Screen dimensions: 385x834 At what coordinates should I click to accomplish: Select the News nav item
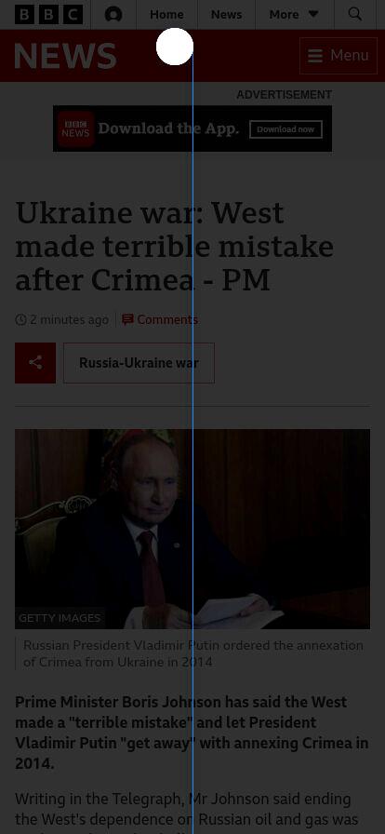(x=227, y=14)
